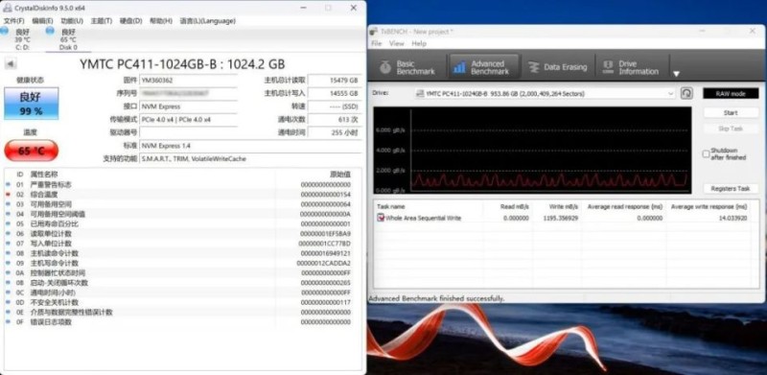The image size is (767, 375).
Task: Click the drive refresh icon button
Action: tap(686, 93)
